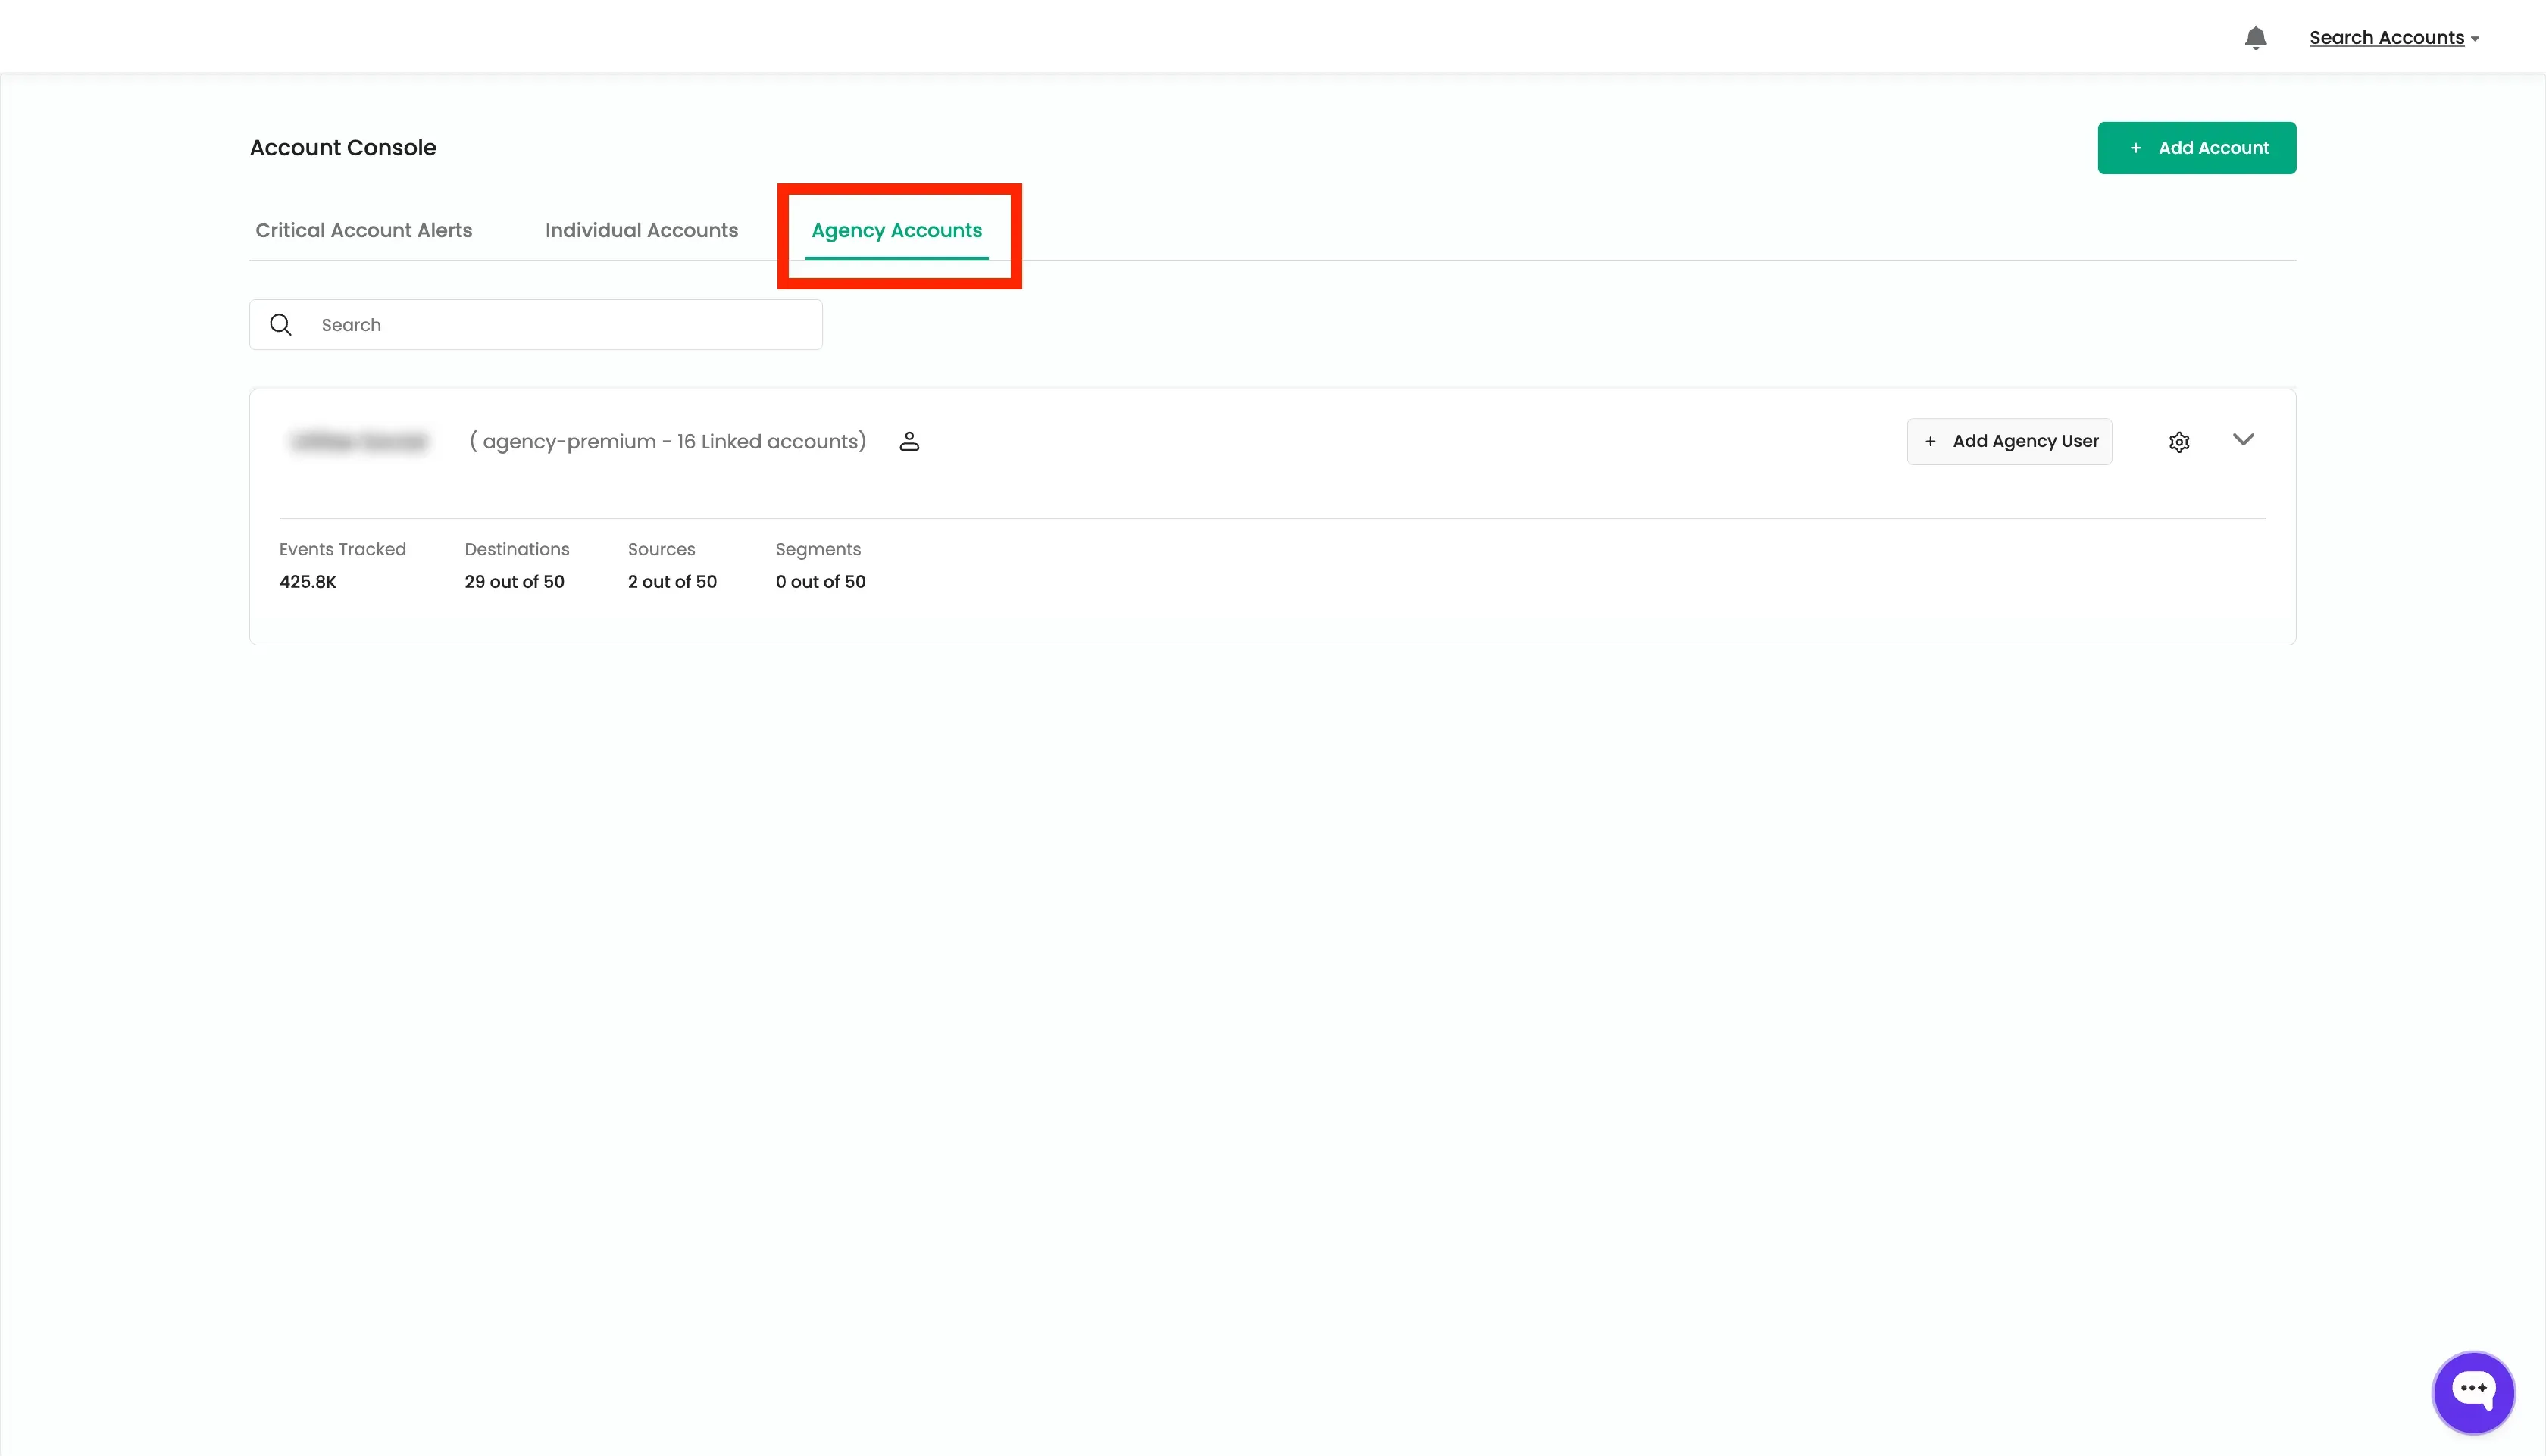Image resolution: width=2546 pixels, height=1456 pixels.
Task: Open the notifications bell
Action: (x=2255, y=38)
